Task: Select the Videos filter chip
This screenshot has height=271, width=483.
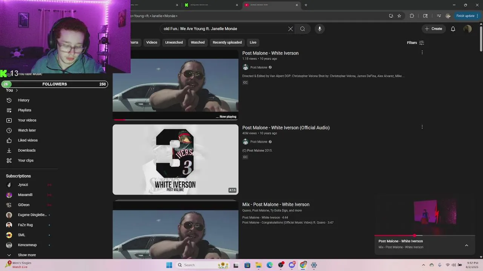Action: (152, 43)
